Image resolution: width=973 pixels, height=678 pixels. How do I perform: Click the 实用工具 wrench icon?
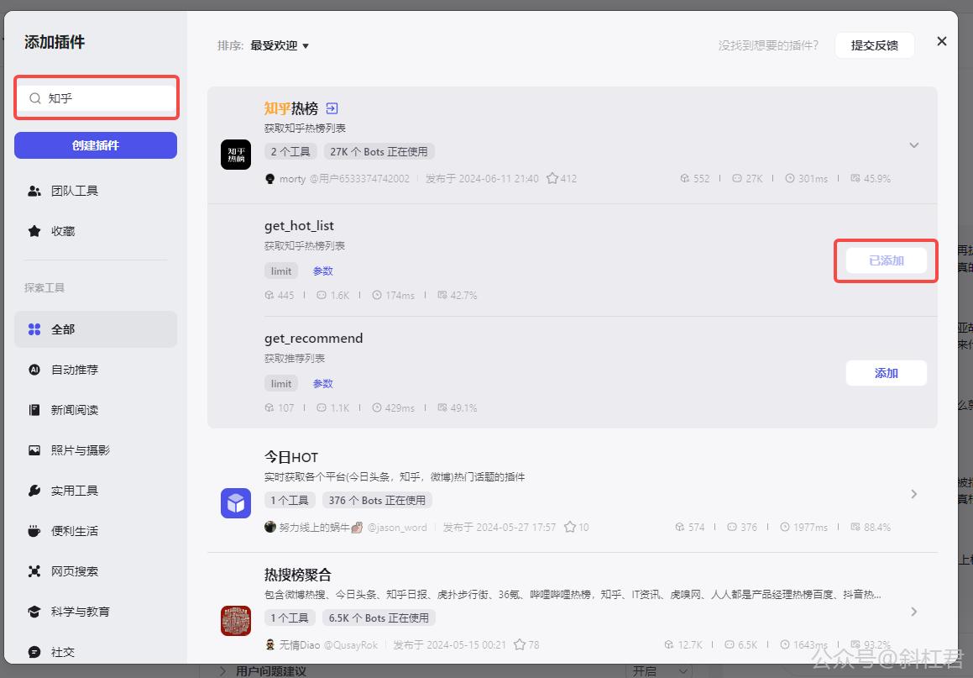(x=34, y=491)
